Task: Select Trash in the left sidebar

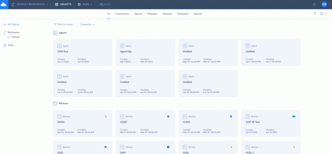Action: click(x=10, y=45)
